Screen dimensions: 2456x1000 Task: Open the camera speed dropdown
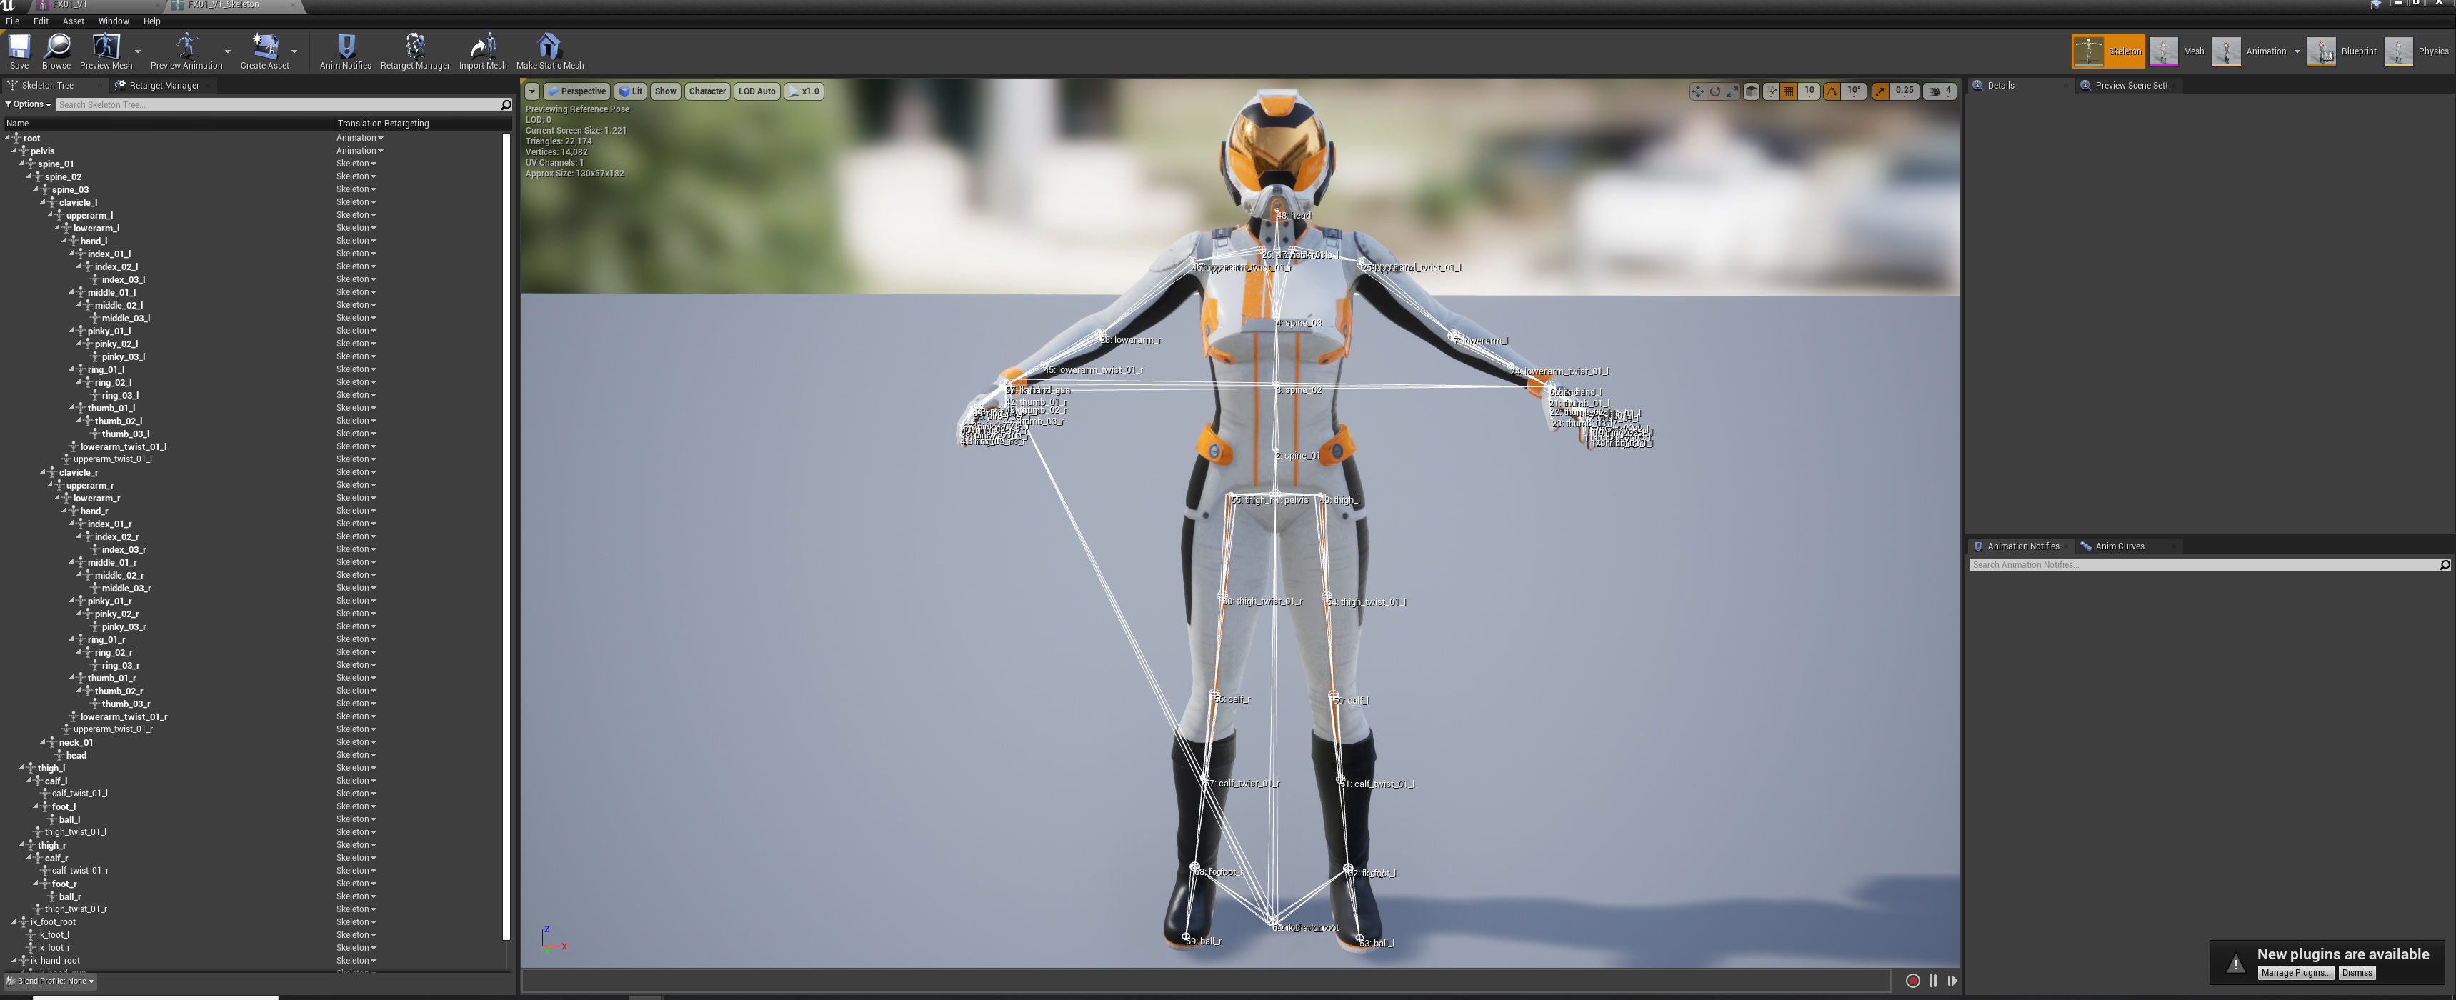point(1940,91)
